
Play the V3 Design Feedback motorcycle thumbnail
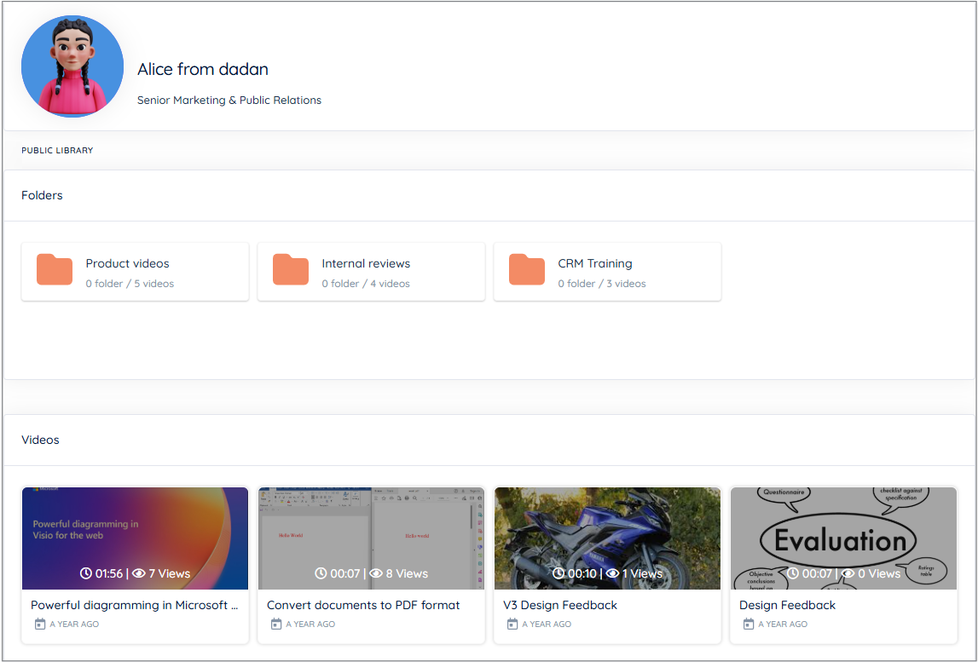[x=607, y=528]
